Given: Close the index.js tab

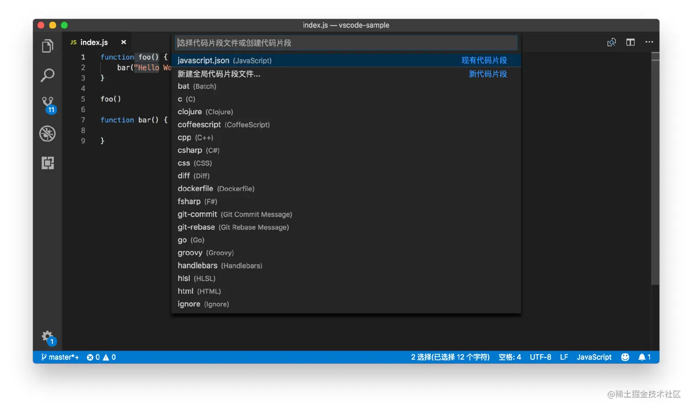Looking at the screenshot, I should coord(124,42).
